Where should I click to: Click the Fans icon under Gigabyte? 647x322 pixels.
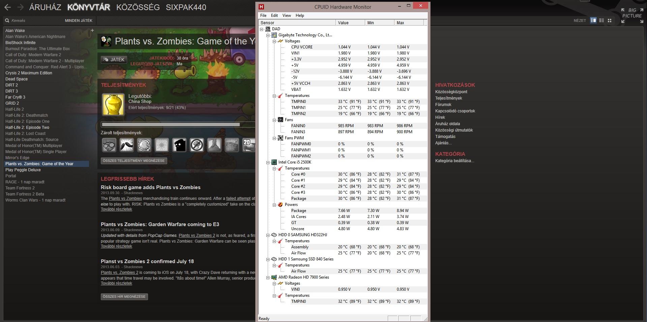pos(280,120)
